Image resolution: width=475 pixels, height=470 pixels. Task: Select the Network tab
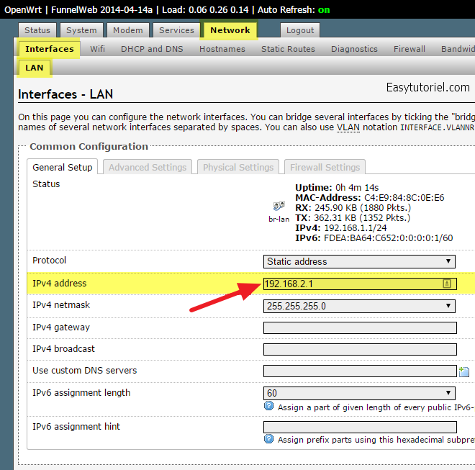[230, 30]
